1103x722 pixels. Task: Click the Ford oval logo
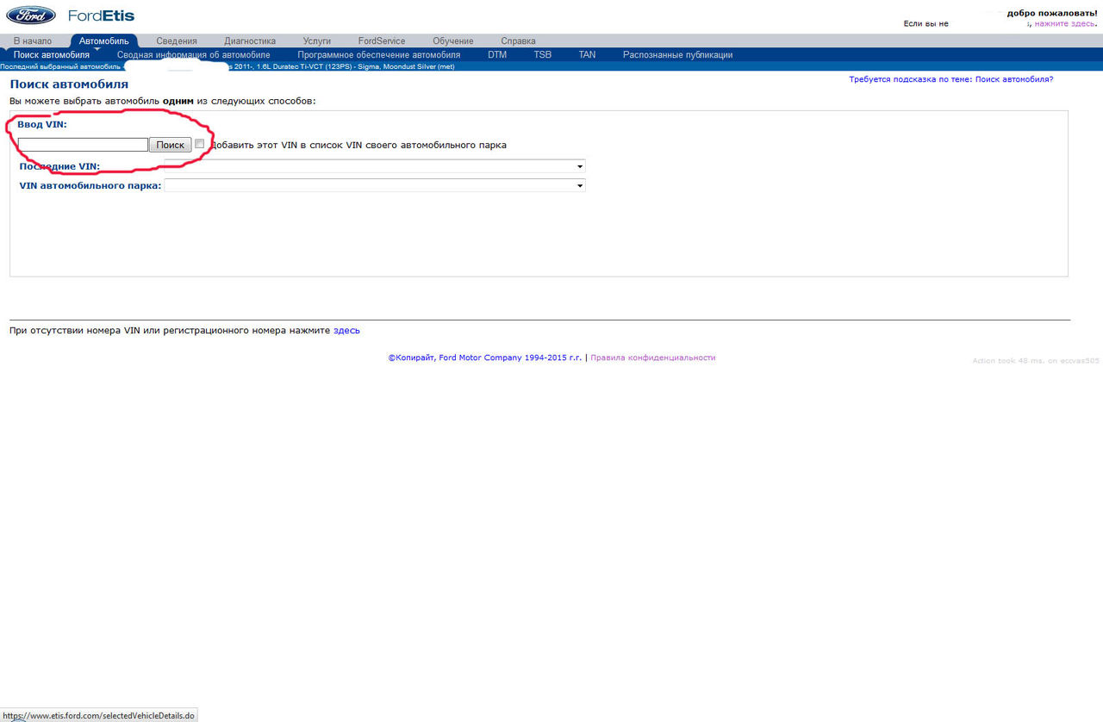pyautogui.click(x=31, y=16)
